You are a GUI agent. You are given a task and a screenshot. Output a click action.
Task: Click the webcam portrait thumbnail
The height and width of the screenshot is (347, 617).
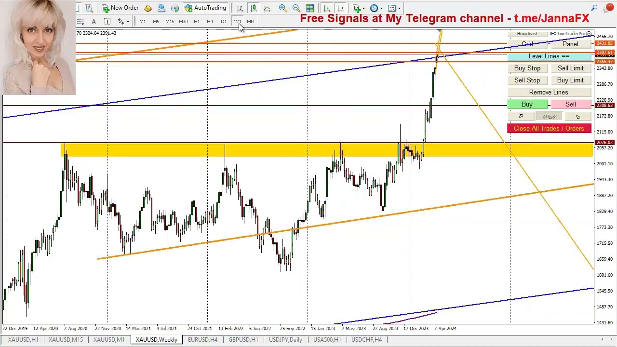tap(38, 47)
